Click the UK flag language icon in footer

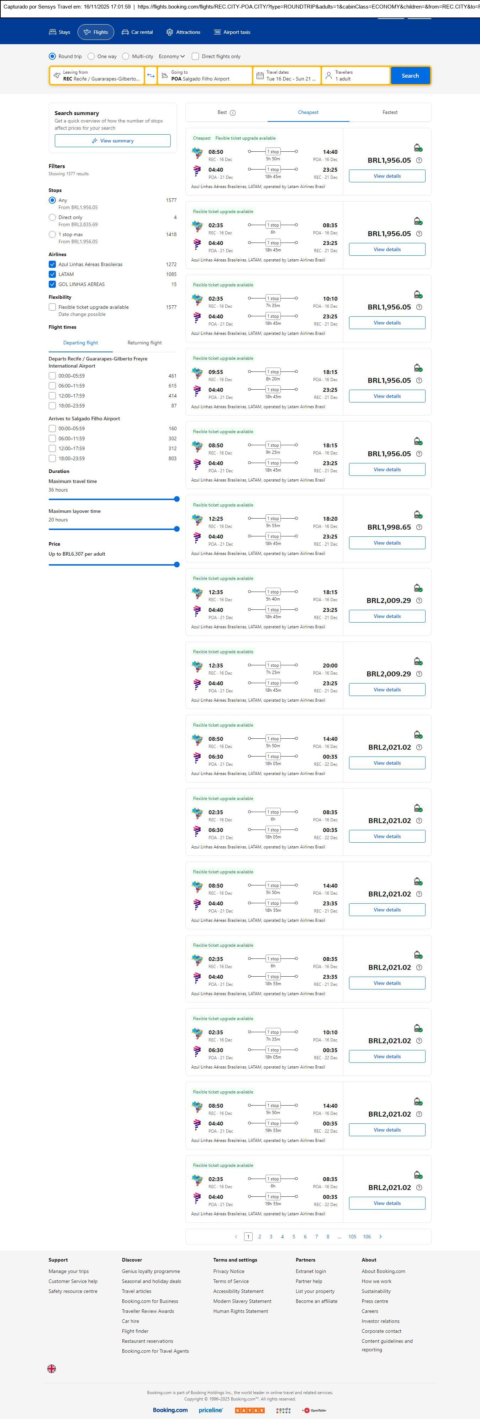tap(52, 1368)
